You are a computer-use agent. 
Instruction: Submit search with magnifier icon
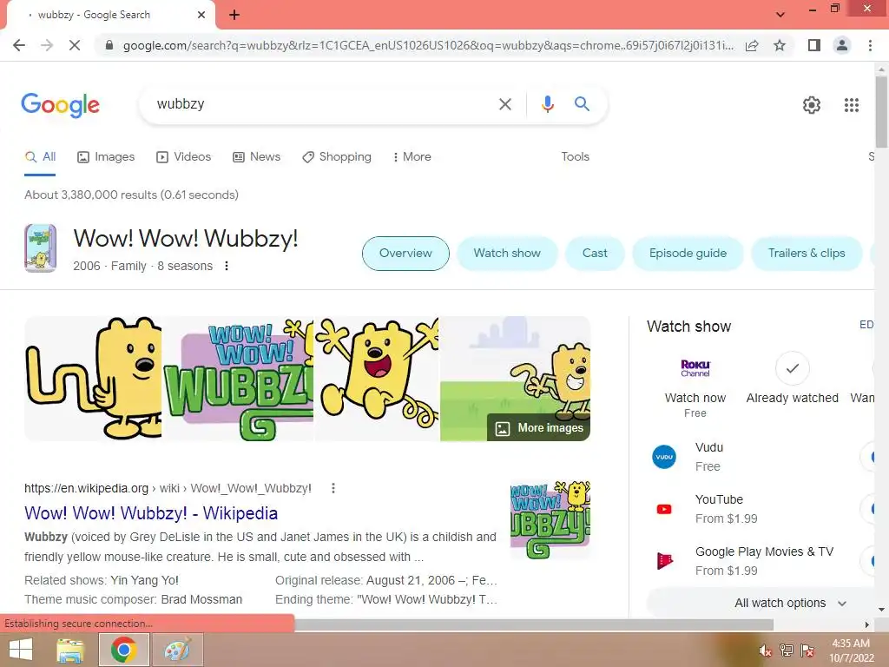click(582, 104)
